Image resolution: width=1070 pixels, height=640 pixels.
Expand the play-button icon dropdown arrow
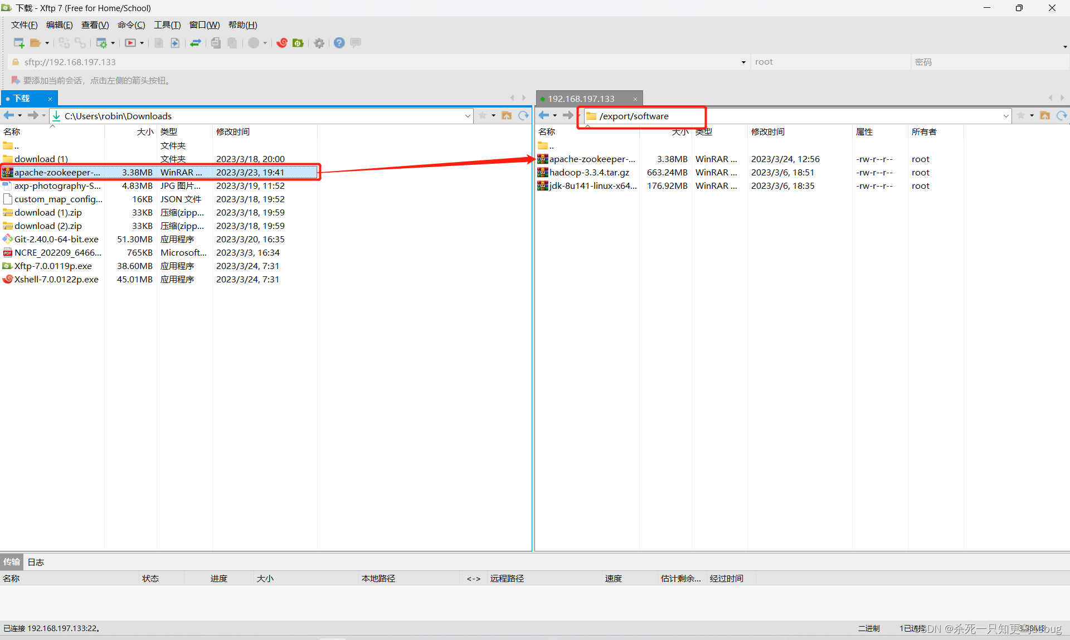[x=142, y=43]
